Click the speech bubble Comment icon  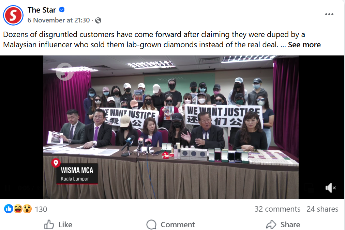pos(151,225)
